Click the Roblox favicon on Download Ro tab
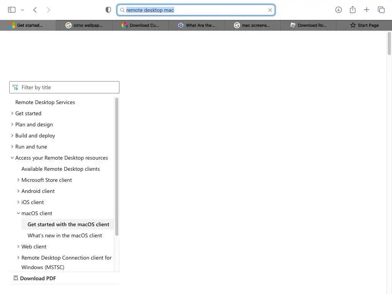Screen dimensions: 392x294 292,25
